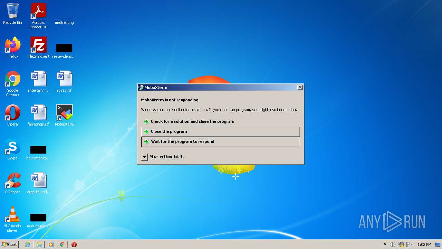Click the network tray icon

coord(401,245)
